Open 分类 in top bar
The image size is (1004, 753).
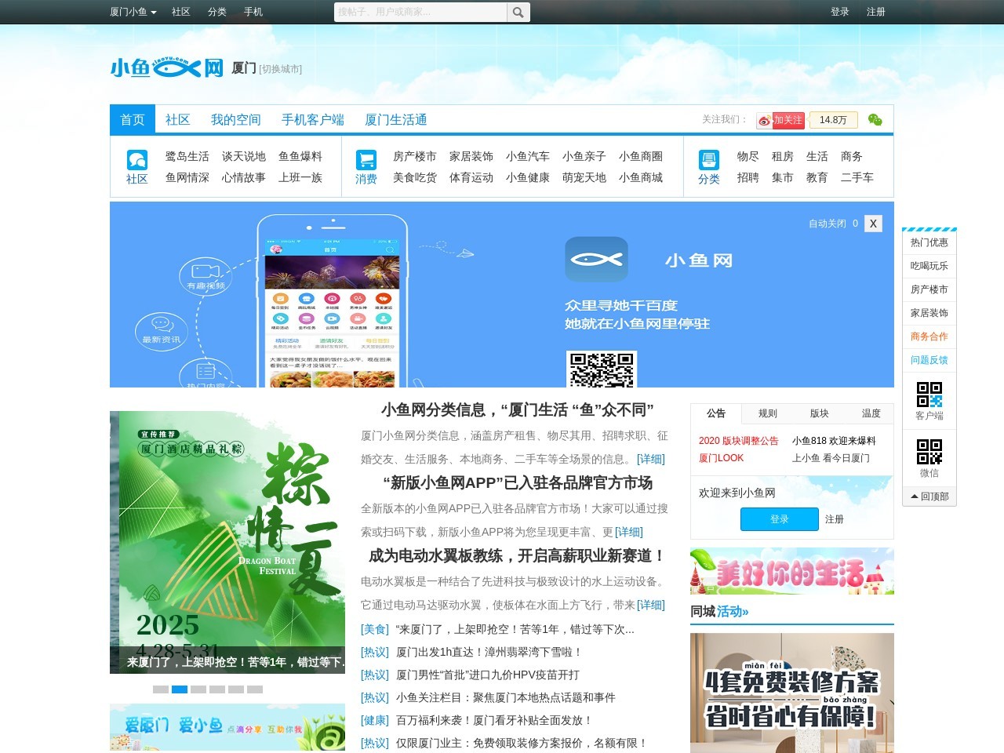(217, 12)
